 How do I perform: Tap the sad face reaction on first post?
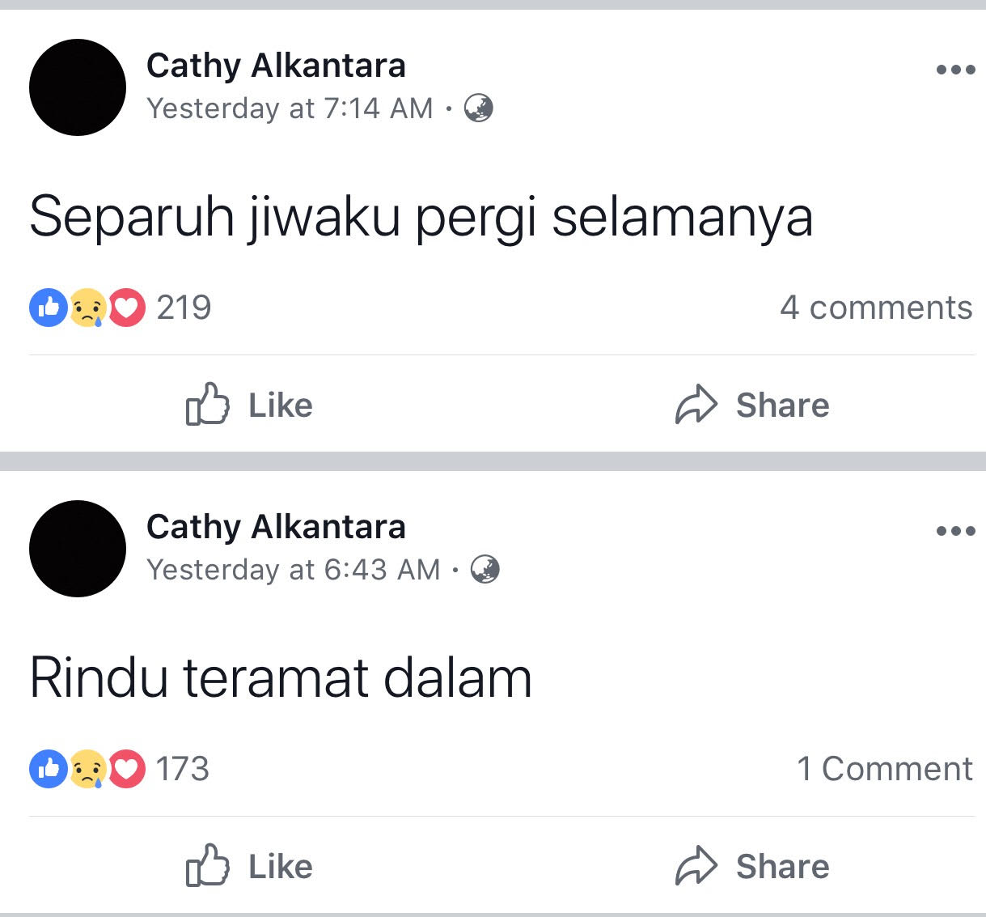[87, 308]
